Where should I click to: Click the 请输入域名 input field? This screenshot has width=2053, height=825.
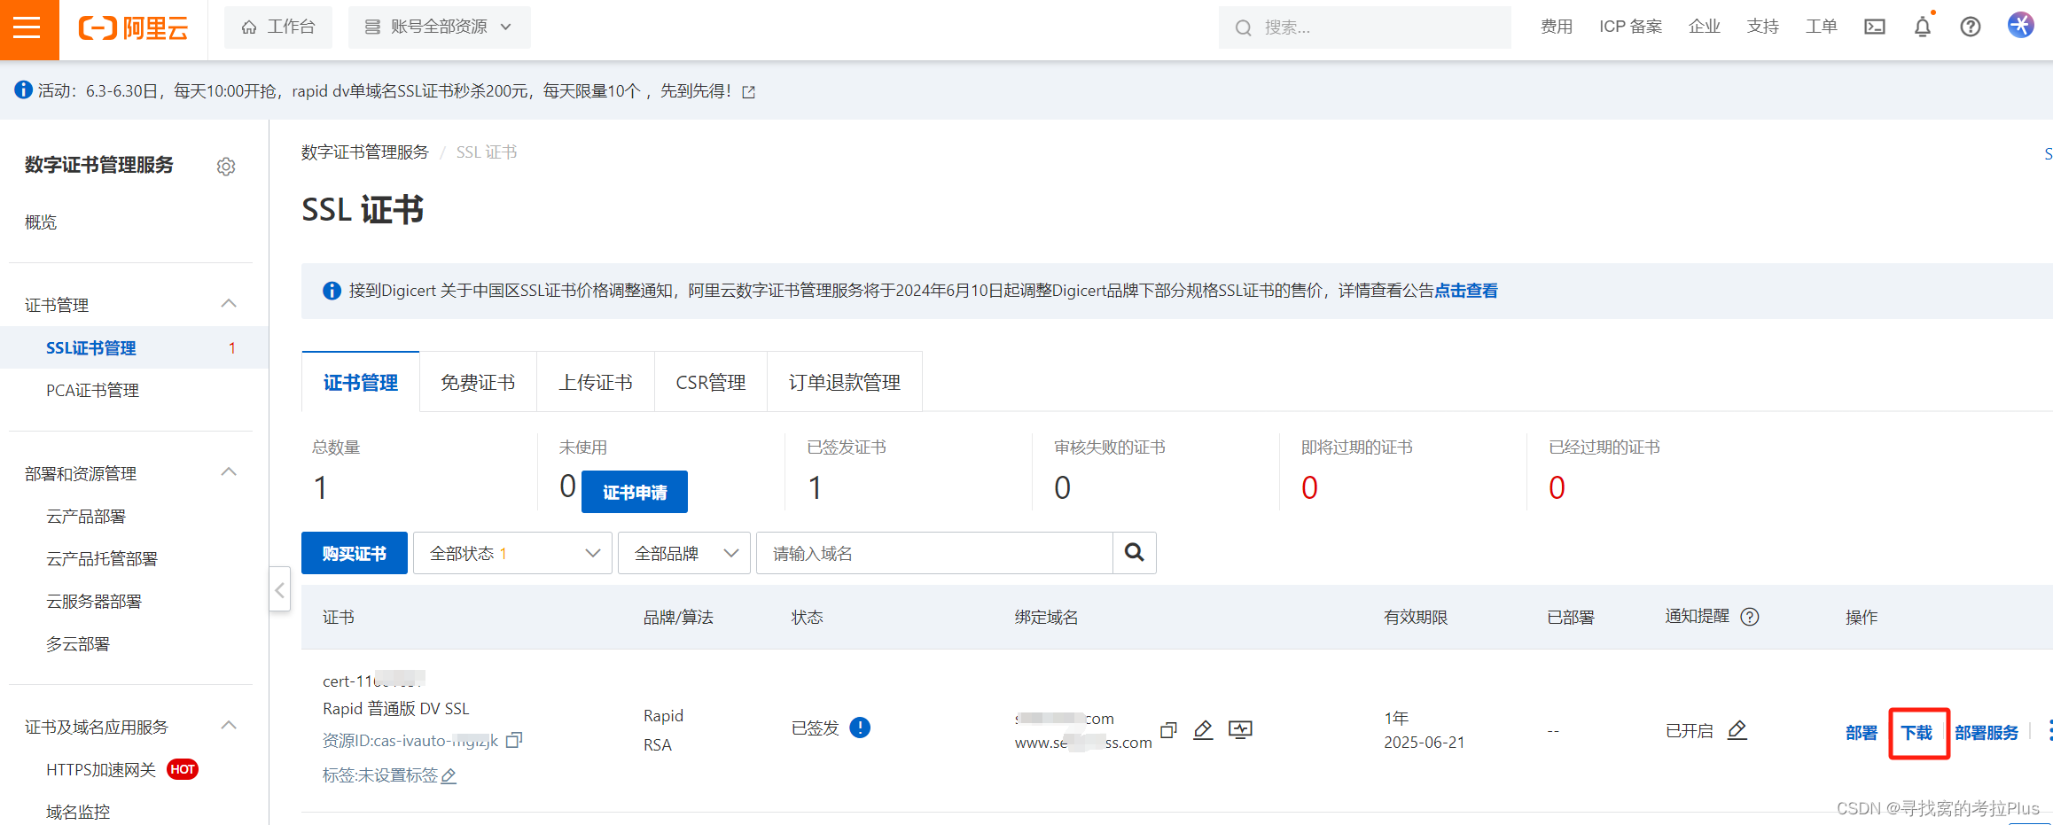coord(934,553)
